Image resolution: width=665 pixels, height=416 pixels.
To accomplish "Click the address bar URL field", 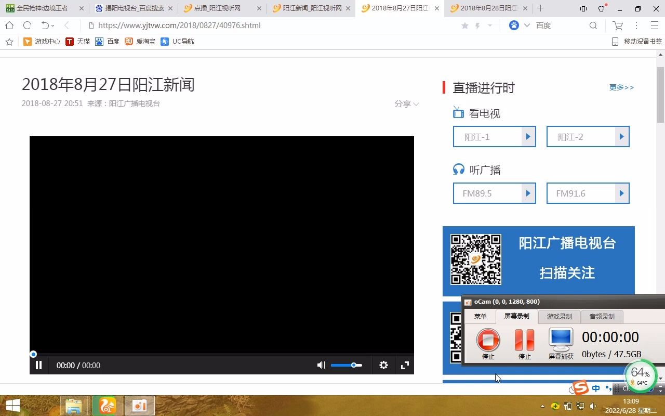I will point(270,25).
